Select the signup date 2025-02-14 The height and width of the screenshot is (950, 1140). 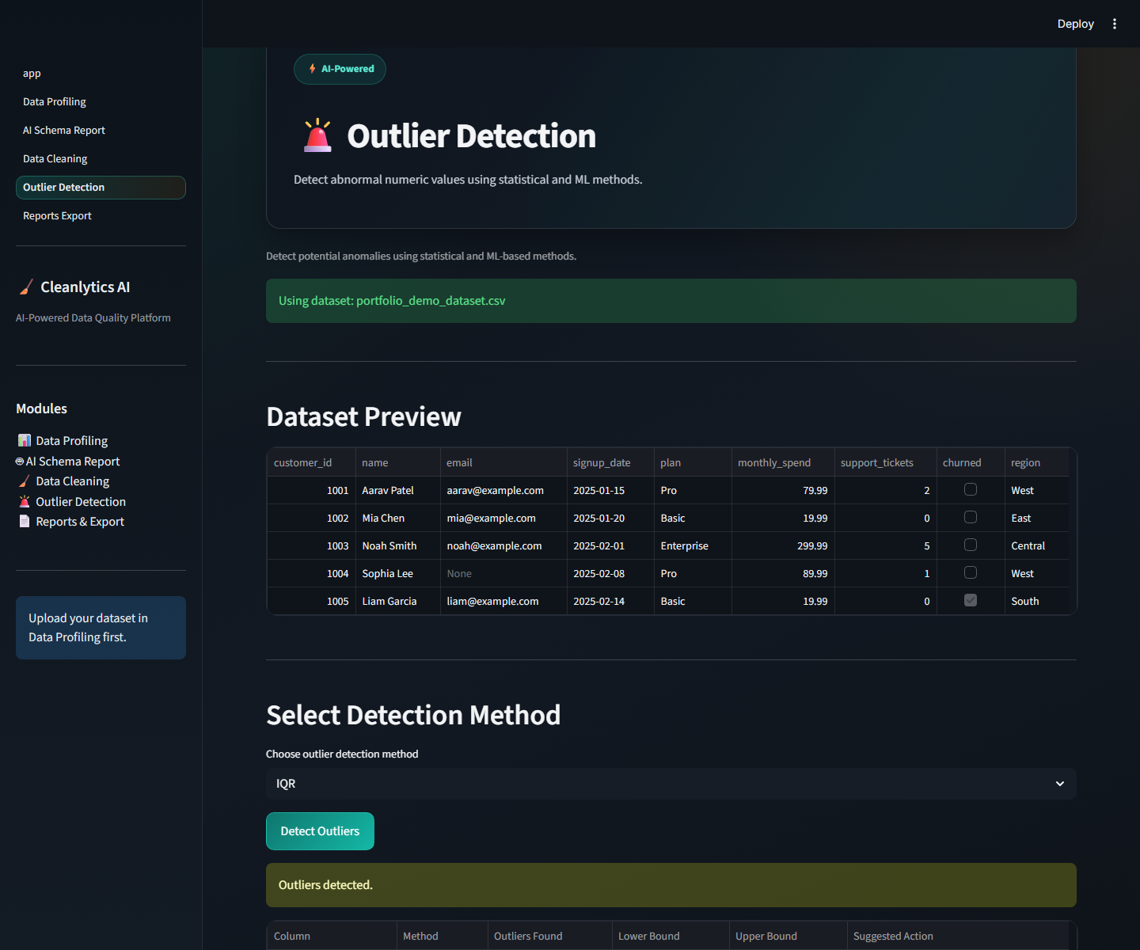pyautogui.click(x=610, y=601)
